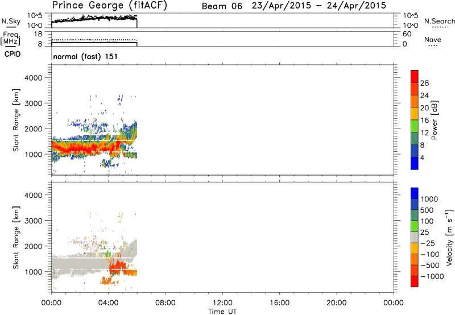Click the 'Time UT' axis title

tap(222, 312)
